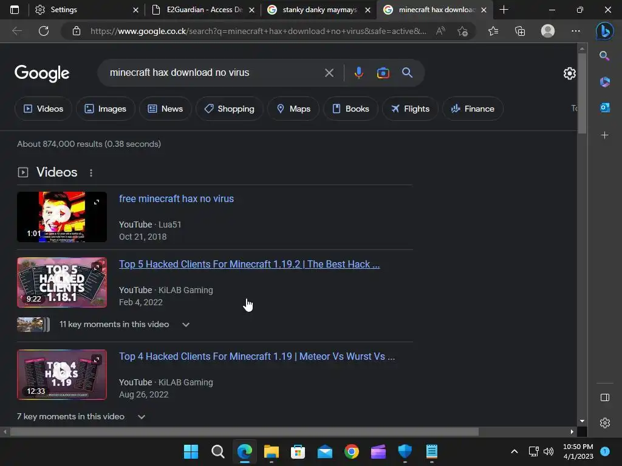Image resolution: width=622 pixels, height=466 pixels.
Task: Open Top 4 Hacked Clients video link
Action: coord(257,356)
